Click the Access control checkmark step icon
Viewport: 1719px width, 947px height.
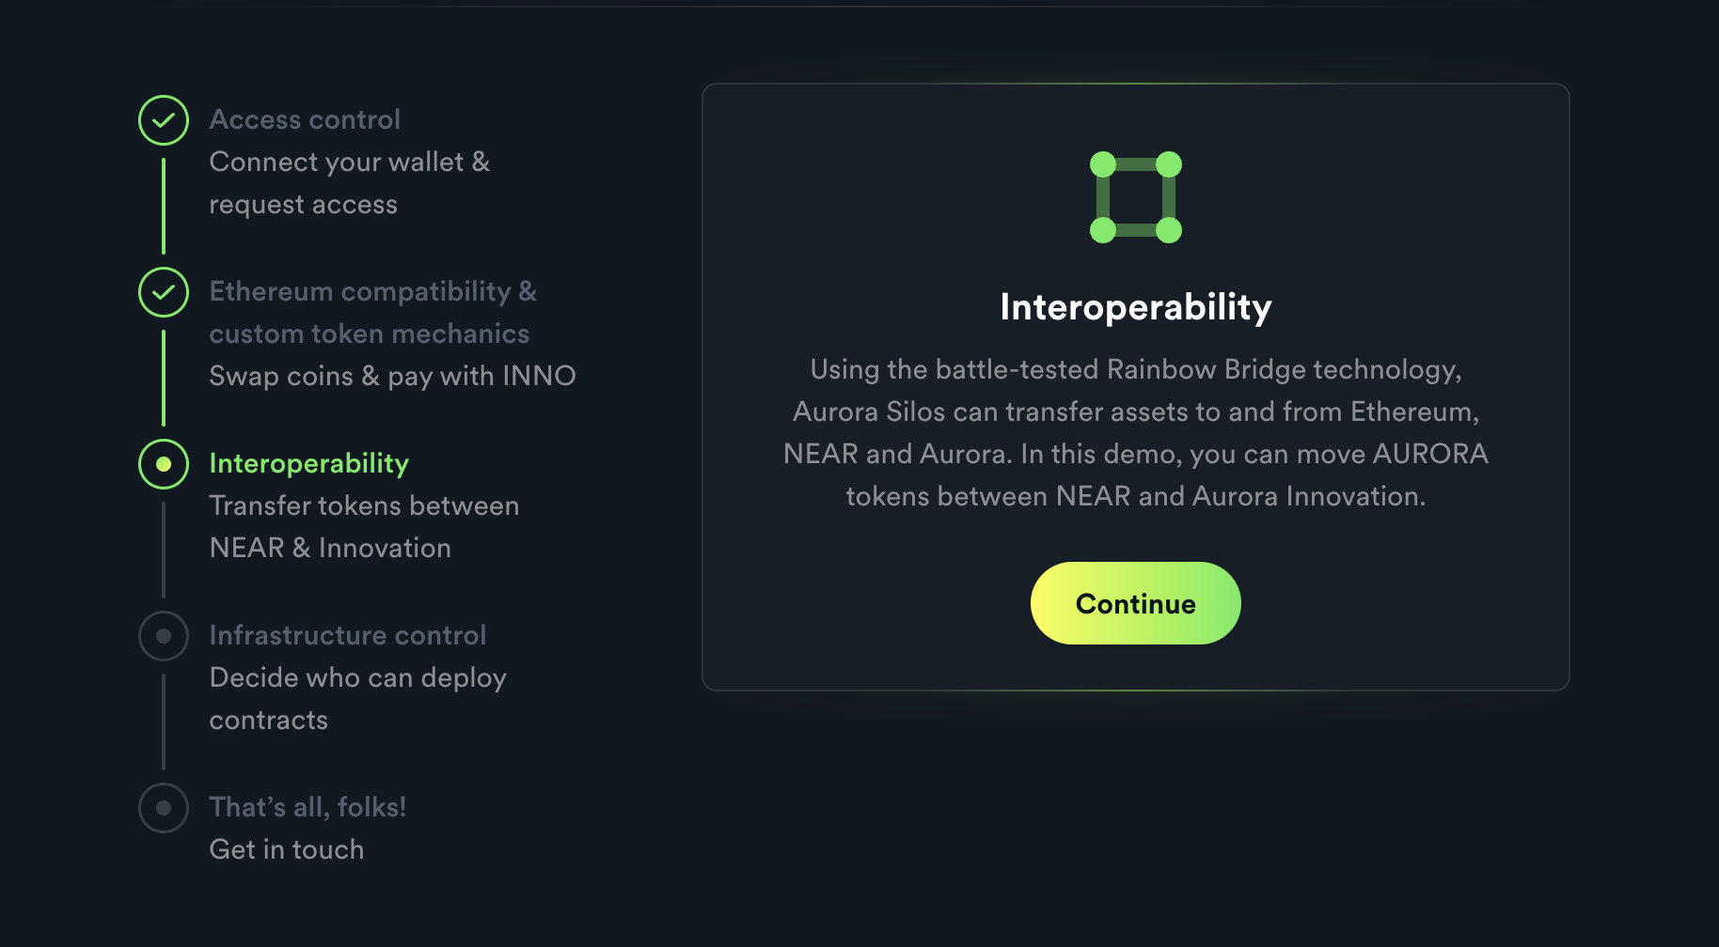coord(164,120)
